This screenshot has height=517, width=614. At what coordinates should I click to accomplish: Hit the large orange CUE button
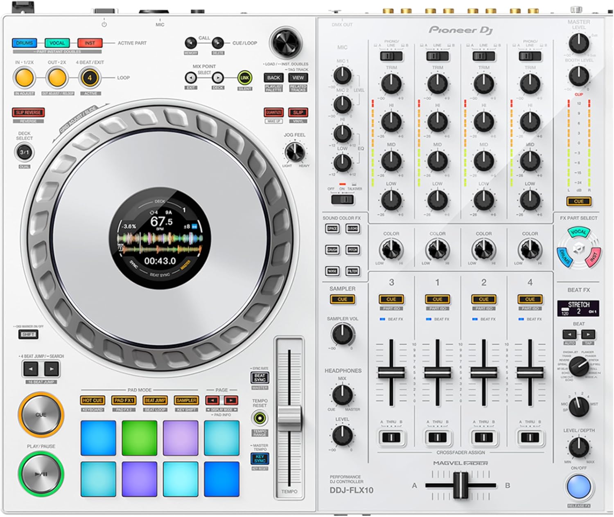click(41, 415)
